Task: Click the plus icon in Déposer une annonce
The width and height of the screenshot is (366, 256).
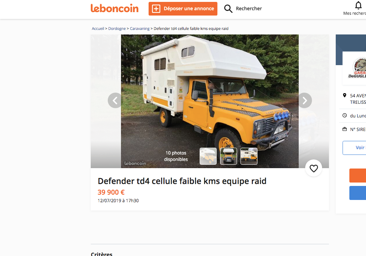Action: tap(156, 9)
